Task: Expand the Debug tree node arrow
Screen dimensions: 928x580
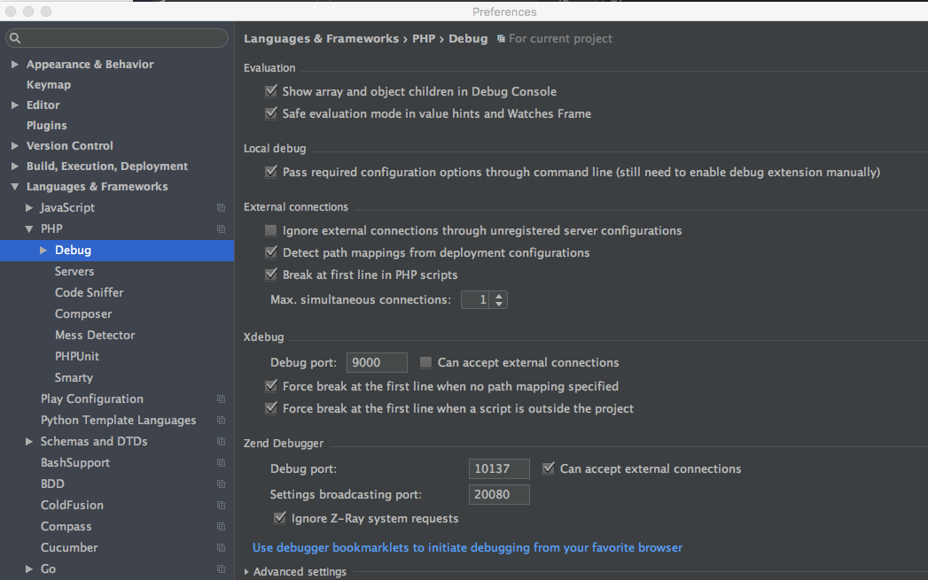Action: click(43, 250)
